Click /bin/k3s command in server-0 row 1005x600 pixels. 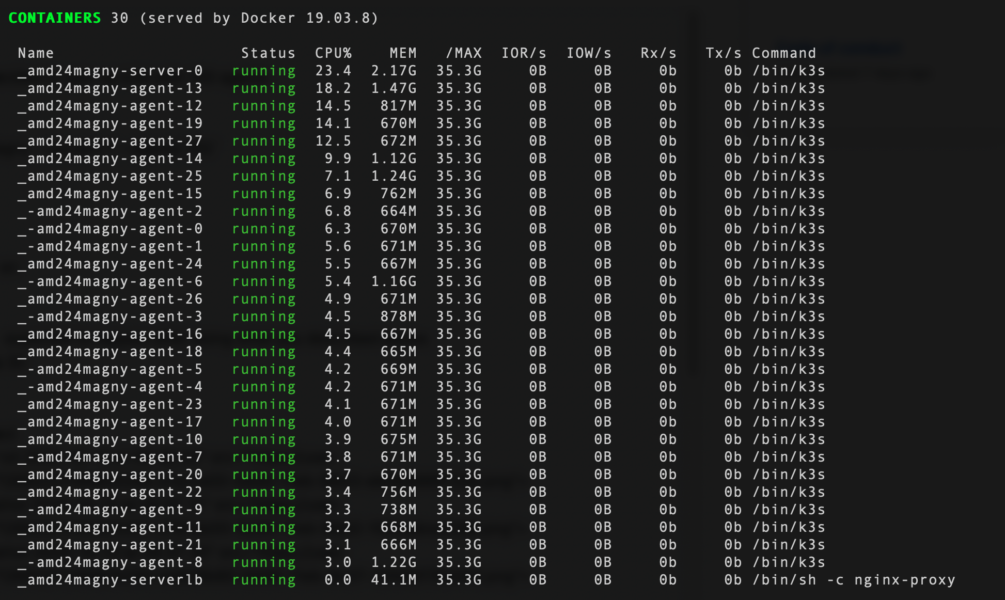click(x=789, y=71)
